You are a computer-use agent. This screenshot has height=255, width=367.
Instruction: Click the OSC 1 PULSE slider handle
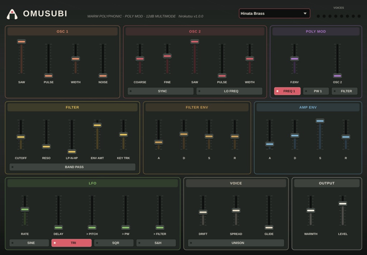pos(48,76)
